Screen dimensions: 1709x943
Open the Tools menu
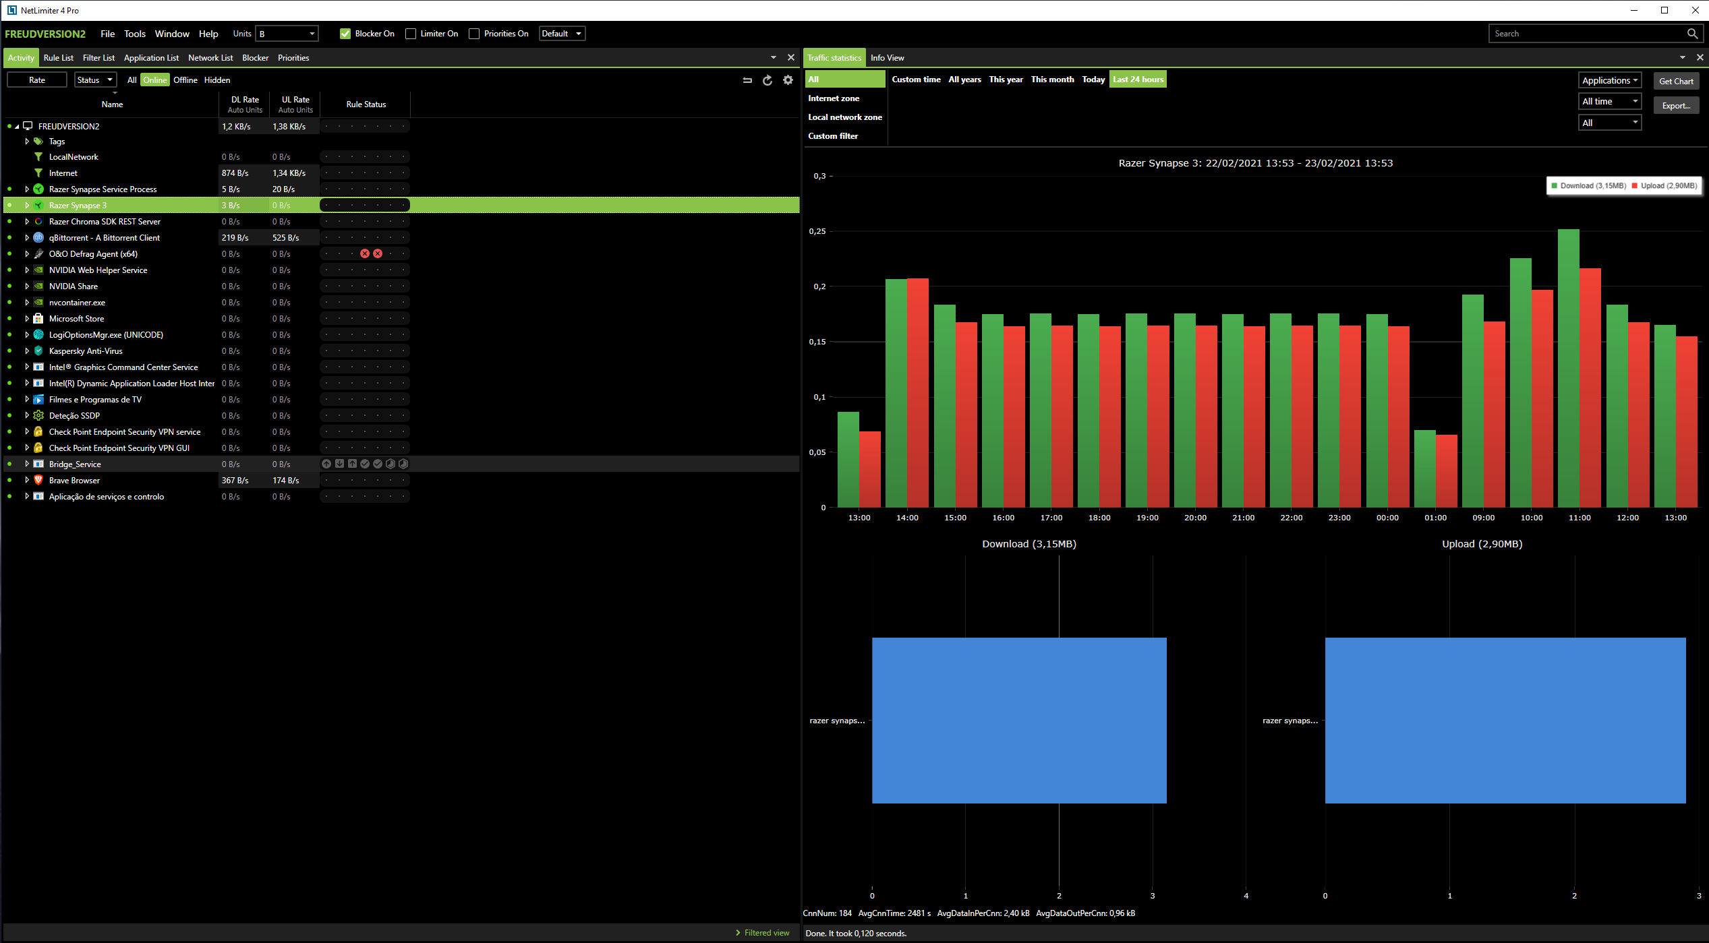(134, 34)
